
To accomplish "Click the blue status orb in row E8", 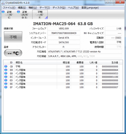I will (x=6, y=70).
